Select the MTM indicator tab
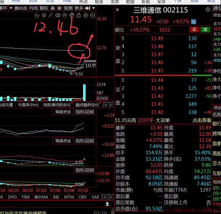This screenshot has width=221, height=214. [69, 197]
